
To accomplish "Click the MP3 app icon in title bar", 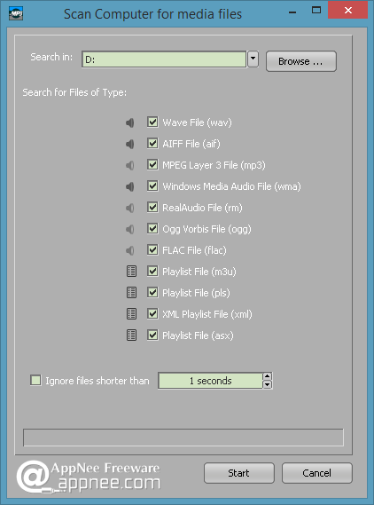I will click(16, 13).
